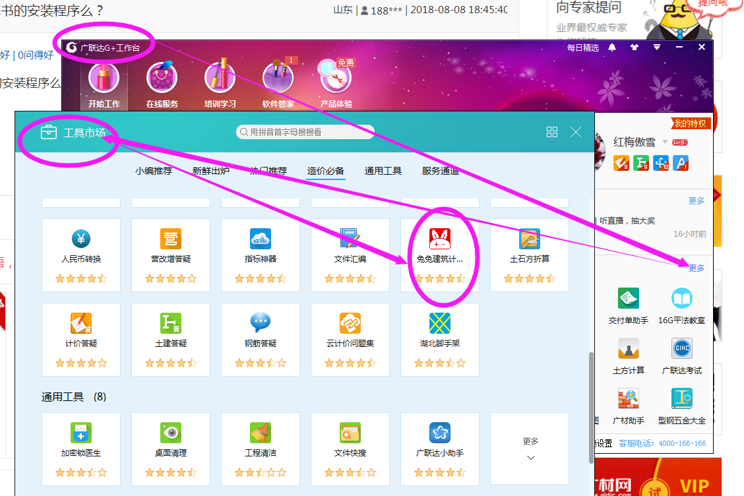The height and width of the screenshot is (496, 744).
Task: Click the 客服电话 4000-166-166 link
Action: point(662,443)
